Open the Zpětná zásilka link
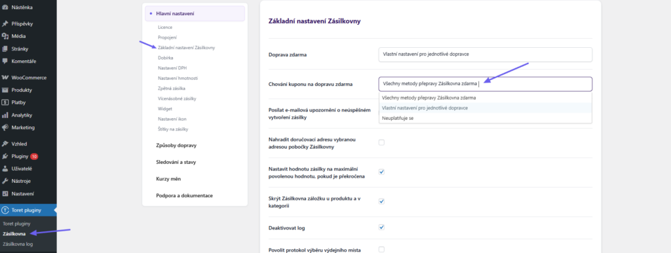 [x=171, y=88]
